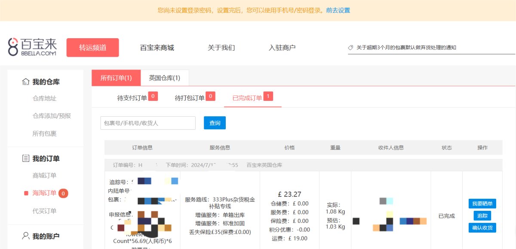Image resolution: width=516 pixels, height=249 pixels.
Task: Click the user icon beside 我的账户
Action: tap(26, 236)
